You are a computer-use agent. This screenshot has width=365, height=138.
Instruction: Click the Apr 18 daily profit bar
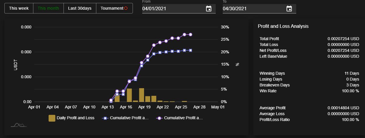click(x=141, y=95)
